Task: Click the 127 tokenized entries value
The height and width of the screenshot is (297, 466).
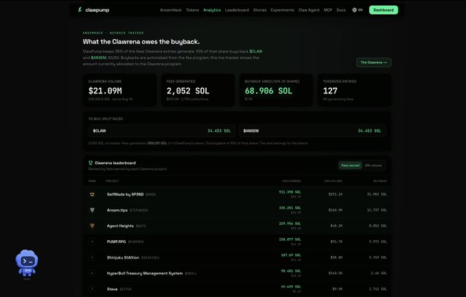Action: pyautogui.click(x=330, y=91)
